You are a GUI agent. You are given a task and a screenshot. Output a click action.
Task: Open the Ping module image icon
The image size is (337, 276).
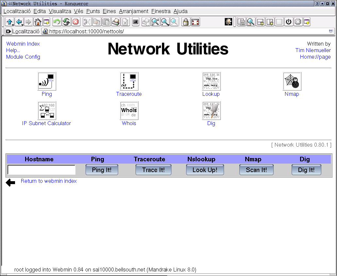(47, 81)
